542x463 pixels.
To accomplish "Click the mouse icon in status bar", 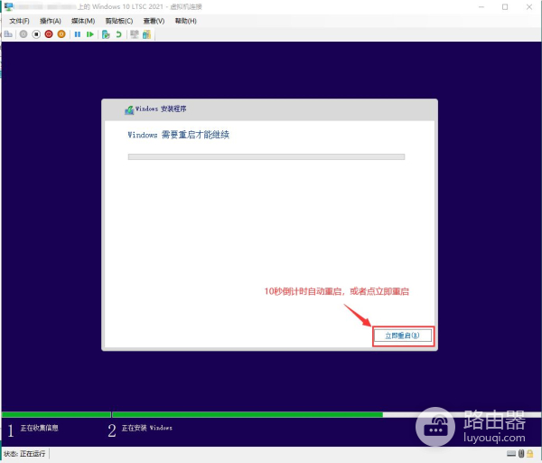I will [521, 454].
